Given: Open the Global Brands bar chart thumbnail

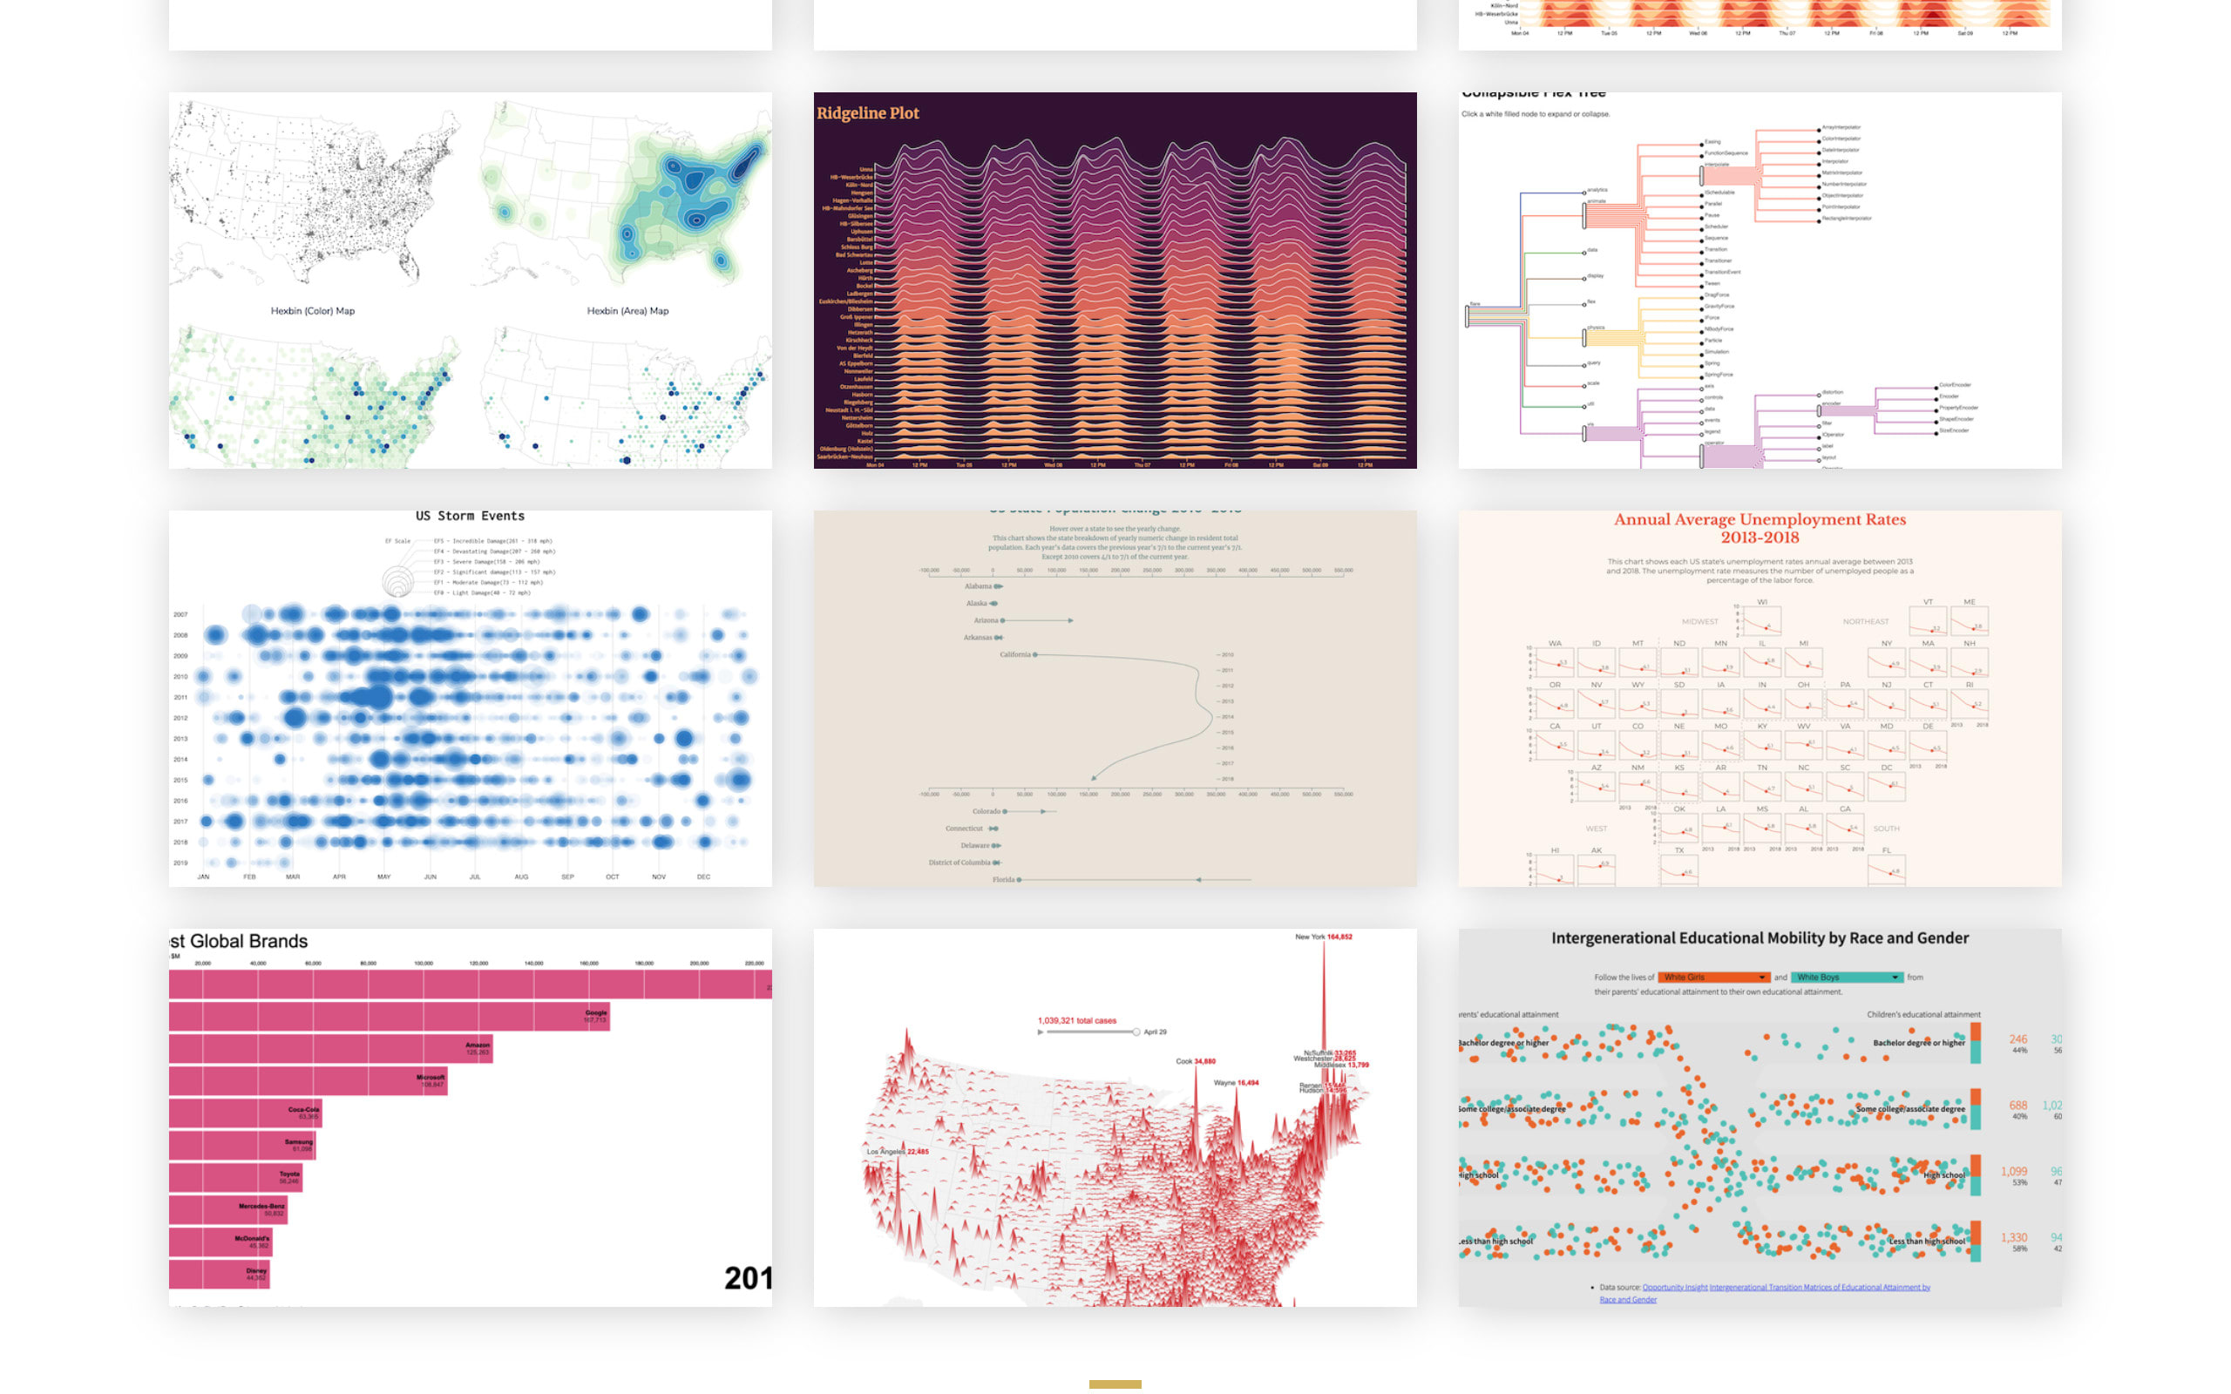Looking at the screenshot, I should [x=471, y=1118].
